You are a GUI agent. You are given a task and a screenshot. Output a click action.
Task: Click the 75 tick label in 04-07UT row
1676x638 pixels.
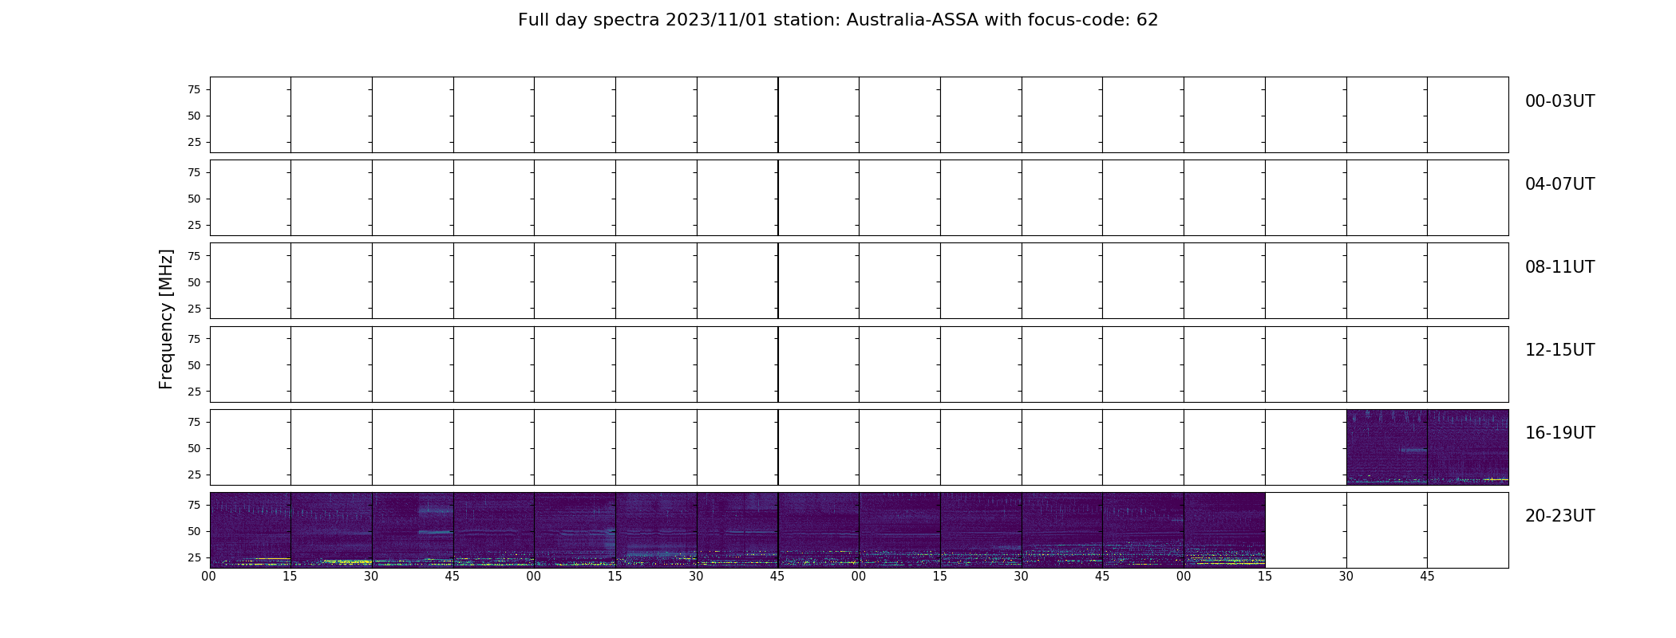(194, 172)
